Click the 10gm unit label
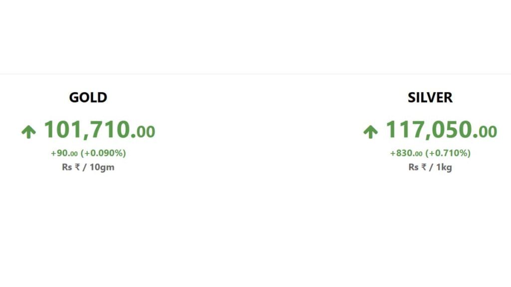Viewport: 511px width, 287px height. 102,167
